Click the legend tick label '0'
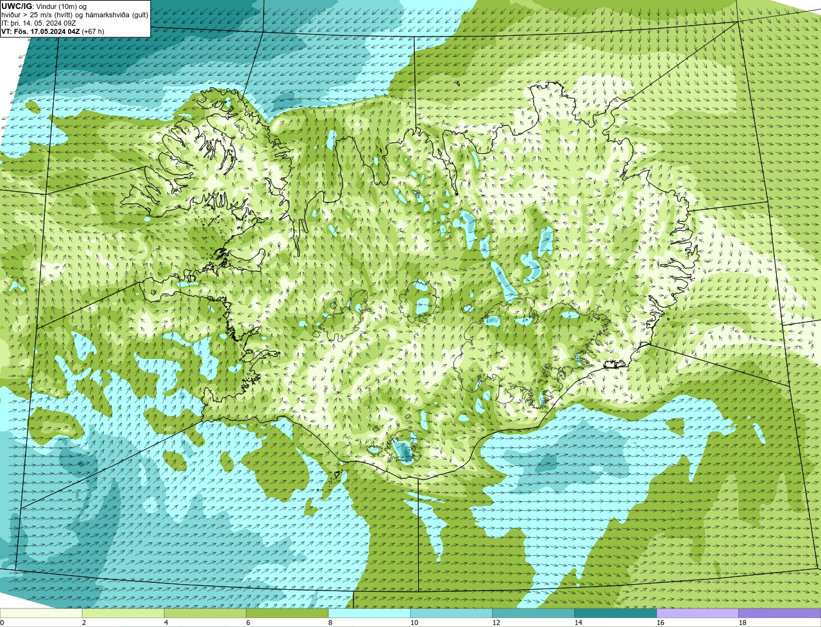The height and width of the screenshot is (627, 821). (2, 623)
